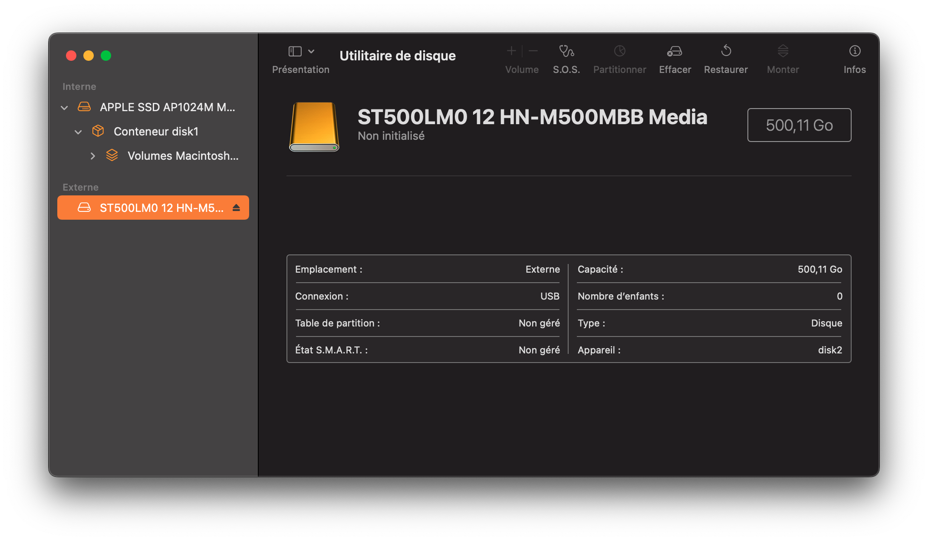
Task: Click the Monter toolbar label
Action: 783,69
